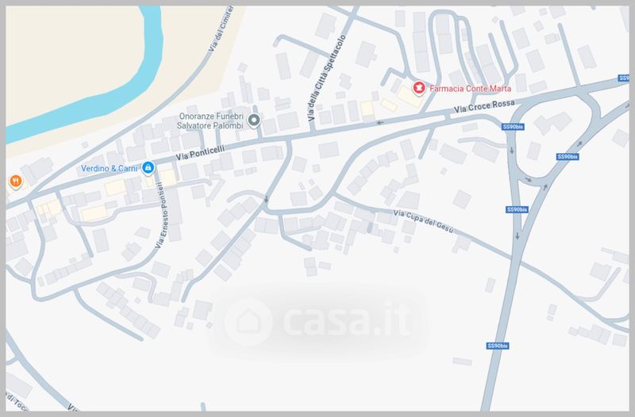The height and width of the screenshot is (417, 635).
Task: Click the Verdino & Carni label text
Action: 109,168
